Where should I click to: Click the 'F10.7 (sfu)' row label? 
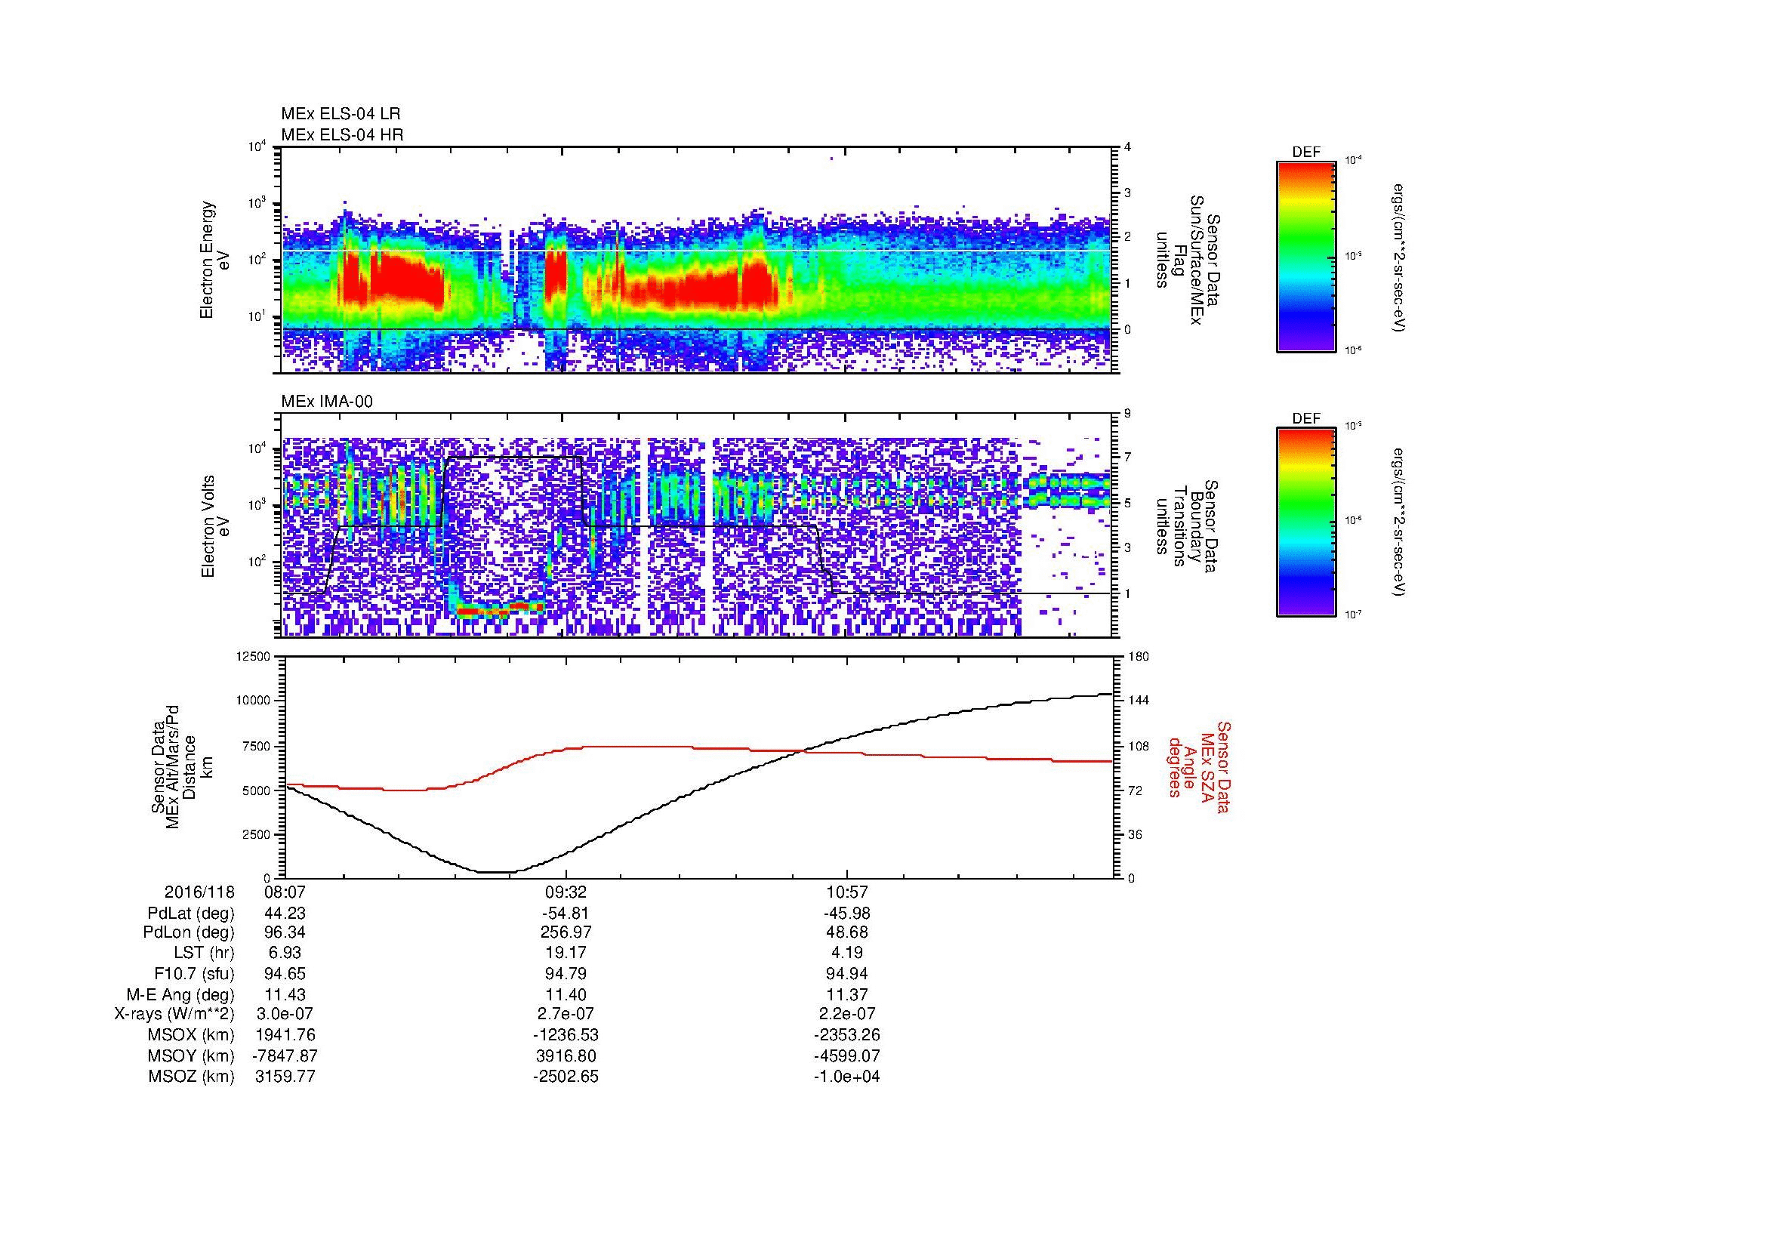tap(194, 974)
